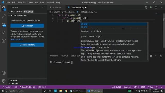The image size is (165, 93).
Task: Open the Accounts menu icon
Action: point(4,73)
